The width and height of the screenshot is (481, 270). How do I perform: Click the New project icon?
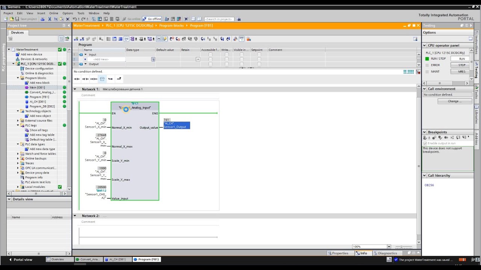tap(6, 19)
